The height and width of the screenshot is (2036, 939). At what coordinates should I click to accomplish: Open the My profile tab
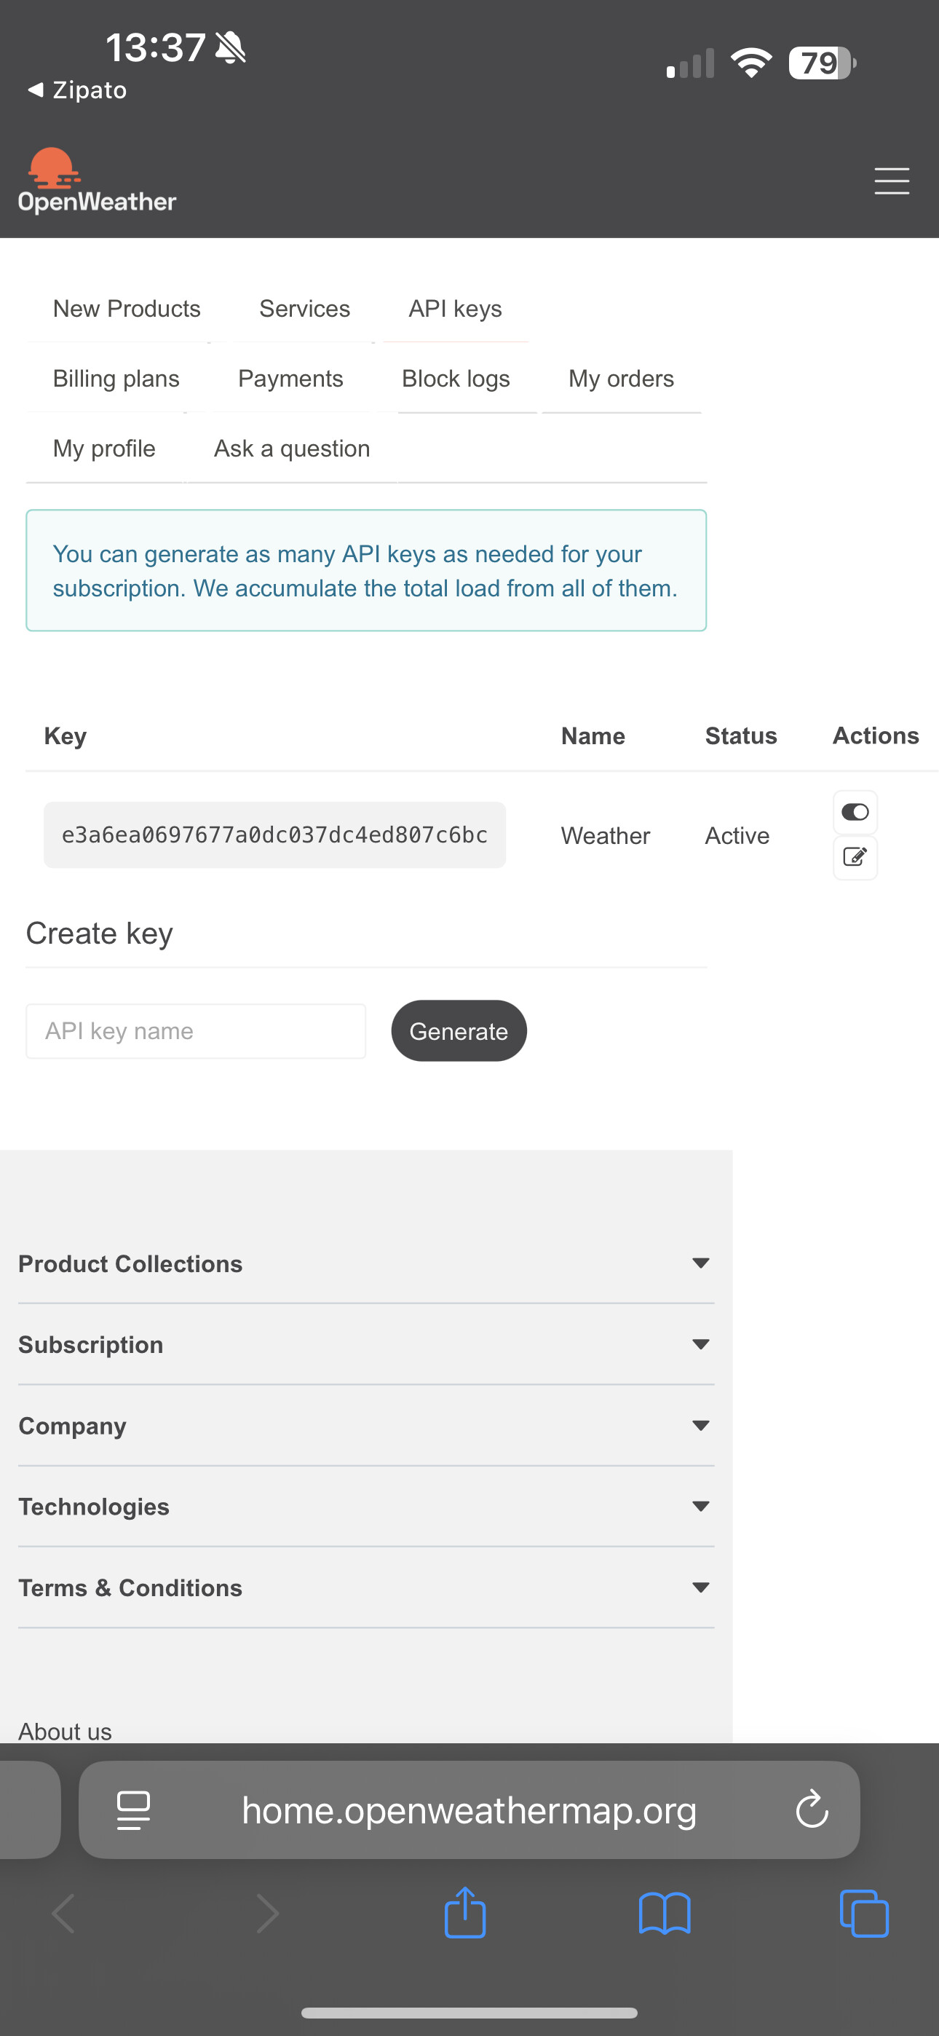point(104,448)
